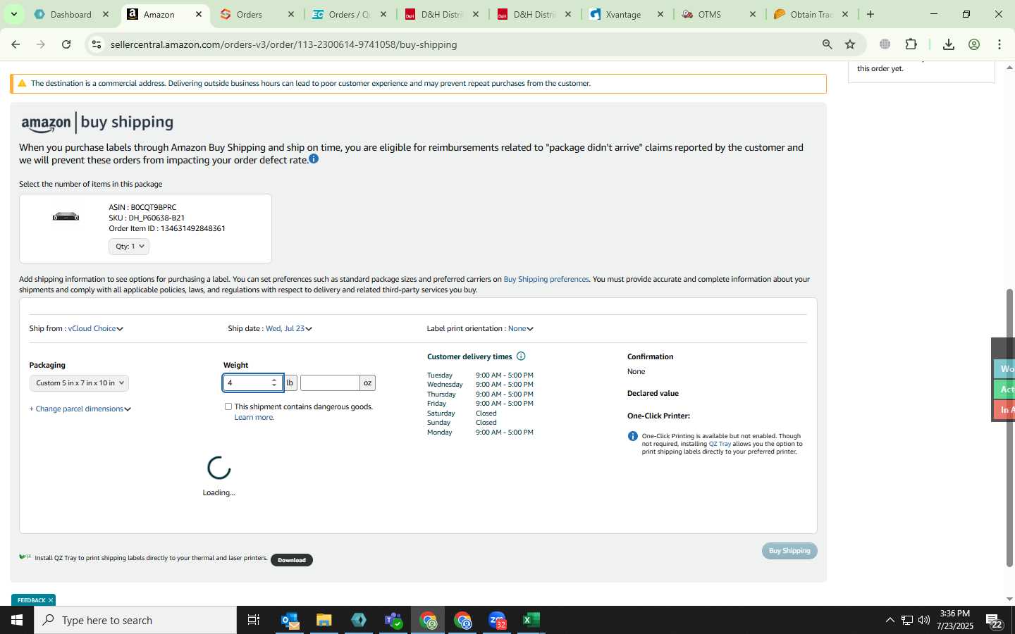Image resolution: width=1015 pixels, height=634 pixels.
Task: Open the Qty: 1 dropdown
Action: 129,247
